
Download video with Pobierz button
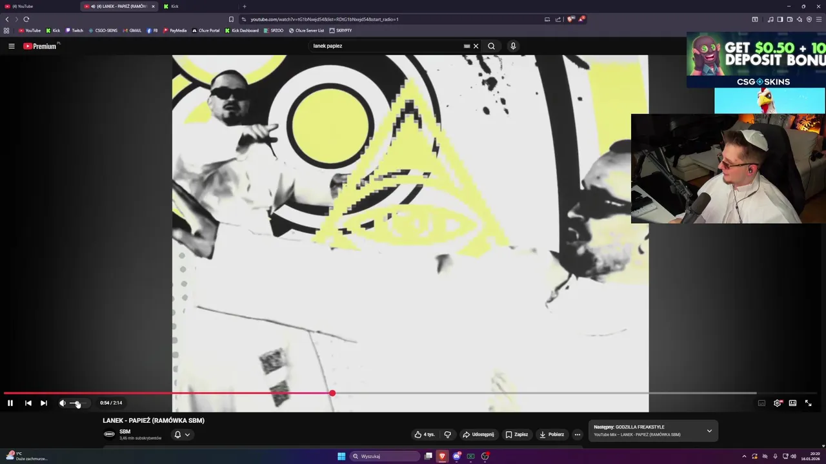(552, 434)
